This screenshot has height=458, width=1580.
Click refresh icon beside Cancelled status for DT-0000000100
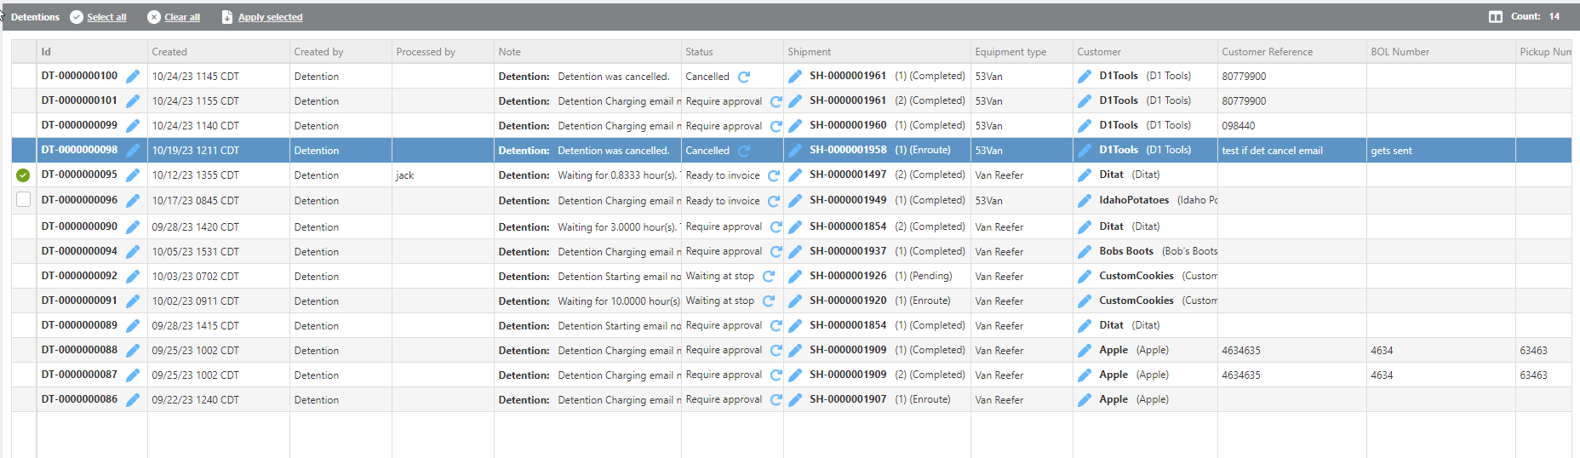[x=744, y=77]
